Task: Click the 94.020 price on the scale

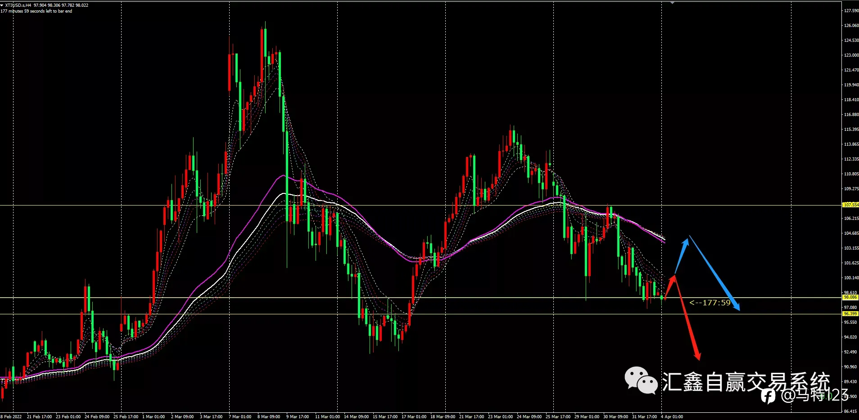Action: tap(851, 337)
